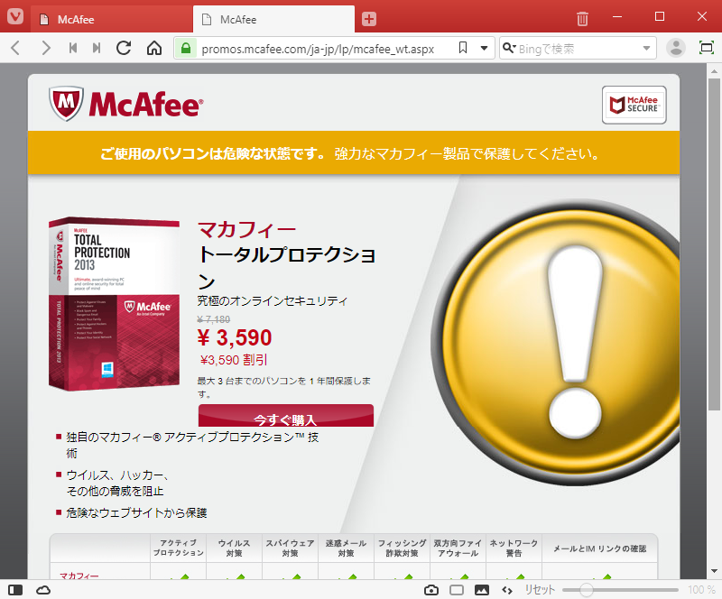
Task: Go back to previous page
Action: [x=15, y=48]
